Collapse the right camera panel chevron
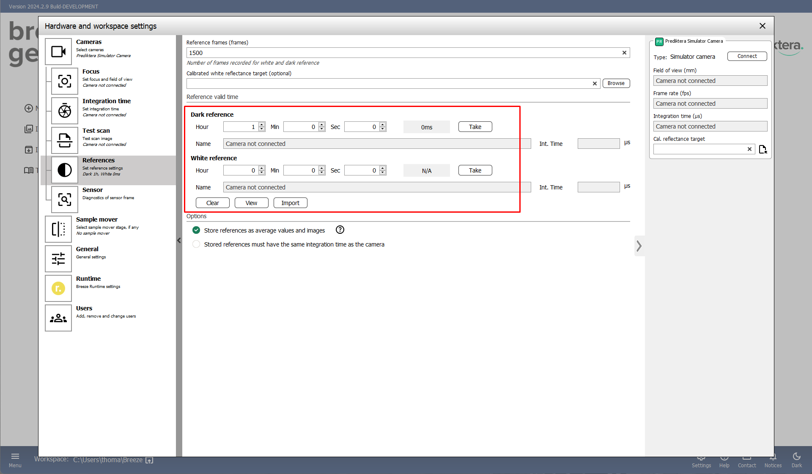Viewport: 812px width, 474px height. (x=639, y=246)
